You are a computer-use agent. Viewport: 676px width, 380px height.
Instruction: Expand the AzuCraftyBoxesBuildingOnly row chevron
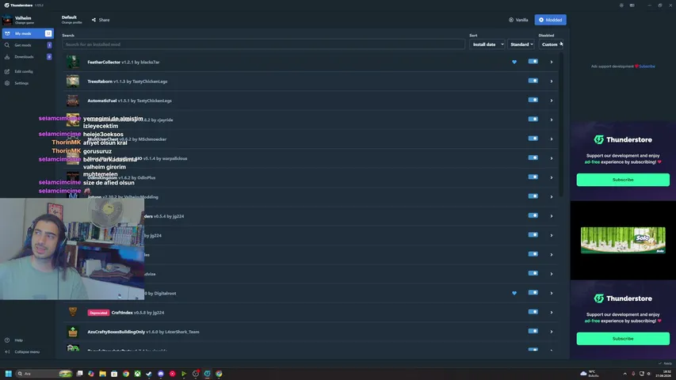[551, 332]
